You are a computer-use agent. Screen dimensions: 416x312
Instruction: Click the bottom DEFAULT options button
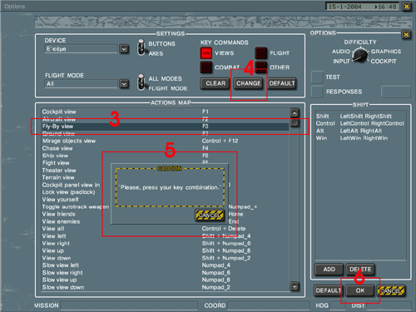329,290
